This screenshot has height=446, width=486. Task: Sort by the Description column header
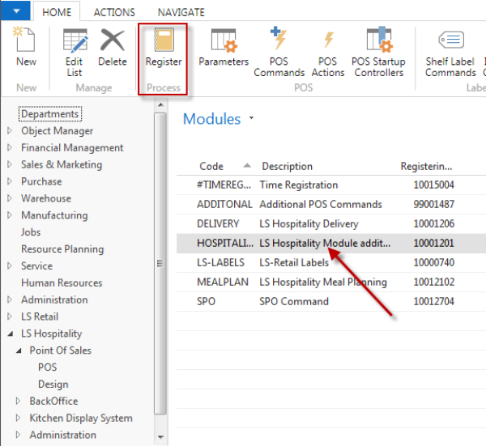288,166
